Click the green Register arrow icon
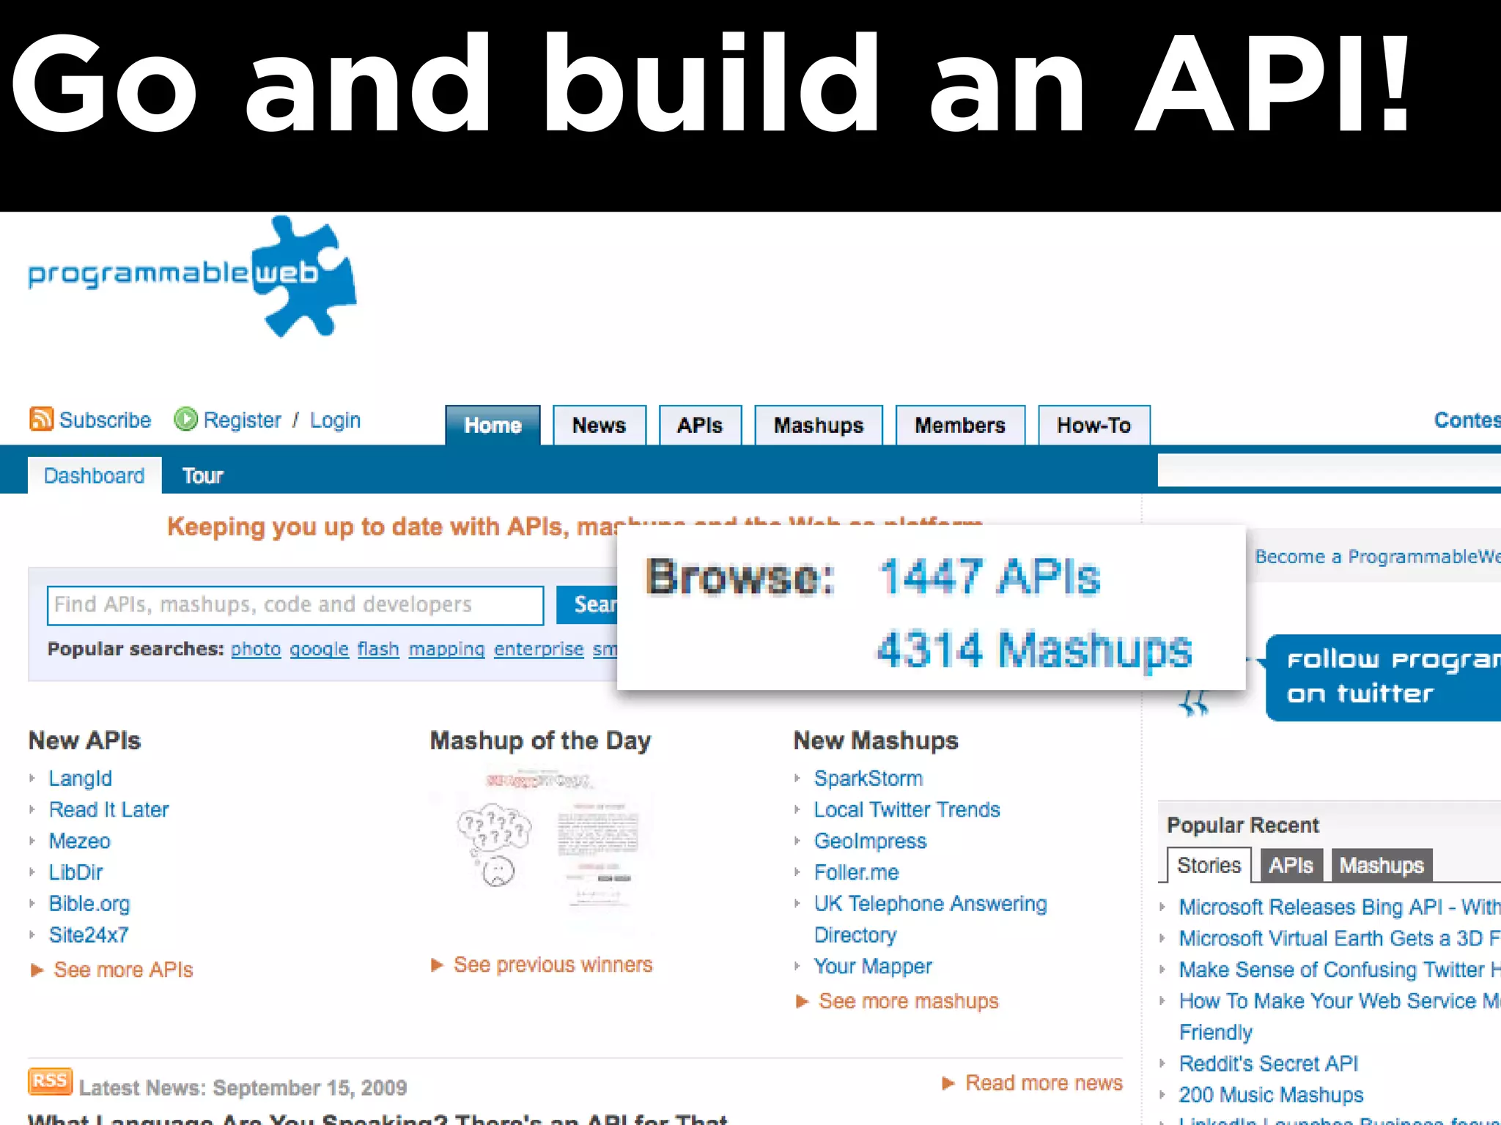 [185, 419]
